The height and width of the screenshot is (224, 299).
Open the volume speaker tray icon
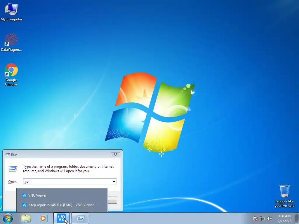point(269,218)
